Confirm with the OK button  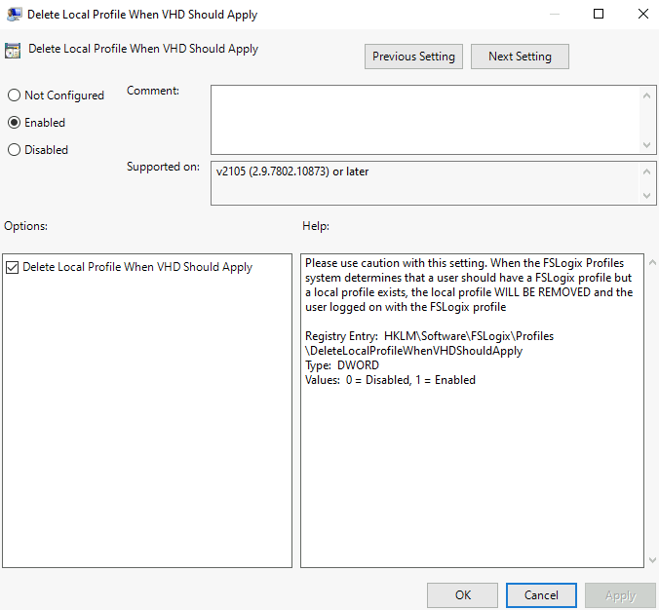(x=463, y=594)
